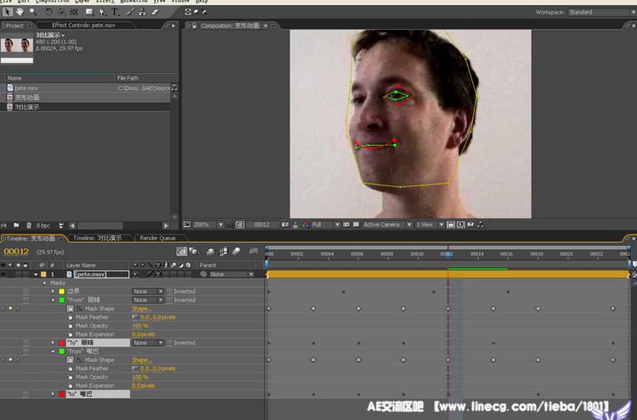Select the Pen tool
This screenshot has height=420, width=637.
(102, 12)
